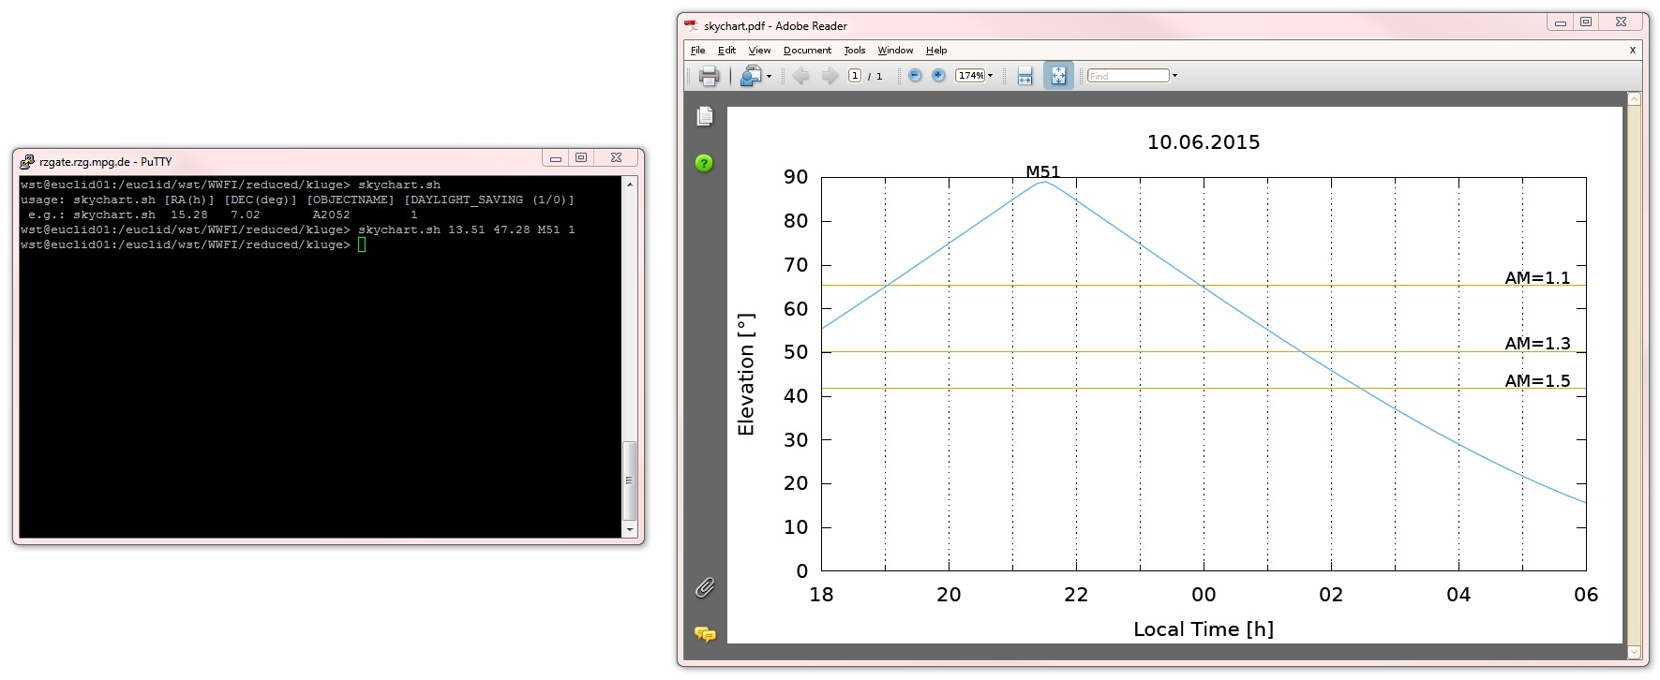Image resolution: width=1660 pixels, height=680 pixels.
Task: Click the 10.06.2015 chart title
Action: pyautogui.click(x=1204, y=142)
